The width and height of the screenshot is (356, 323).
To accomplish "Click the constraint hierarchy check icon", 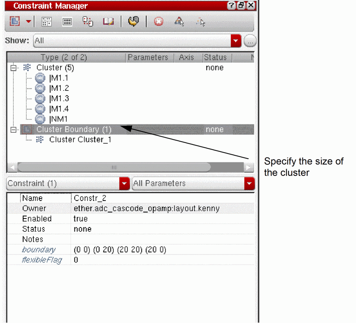I will pos(179,22).
